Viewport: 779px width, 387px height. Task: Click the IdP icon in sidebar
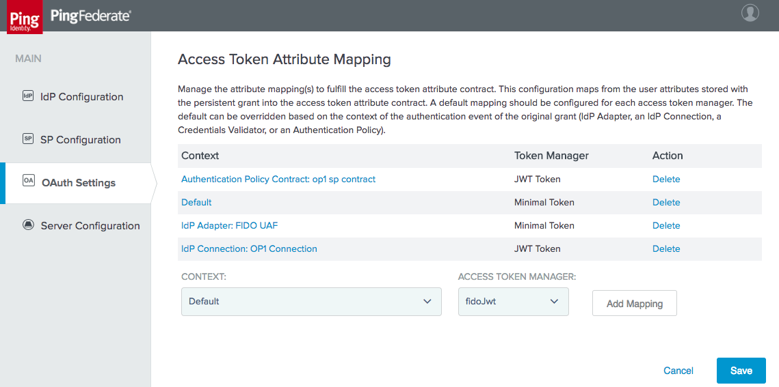28,96
